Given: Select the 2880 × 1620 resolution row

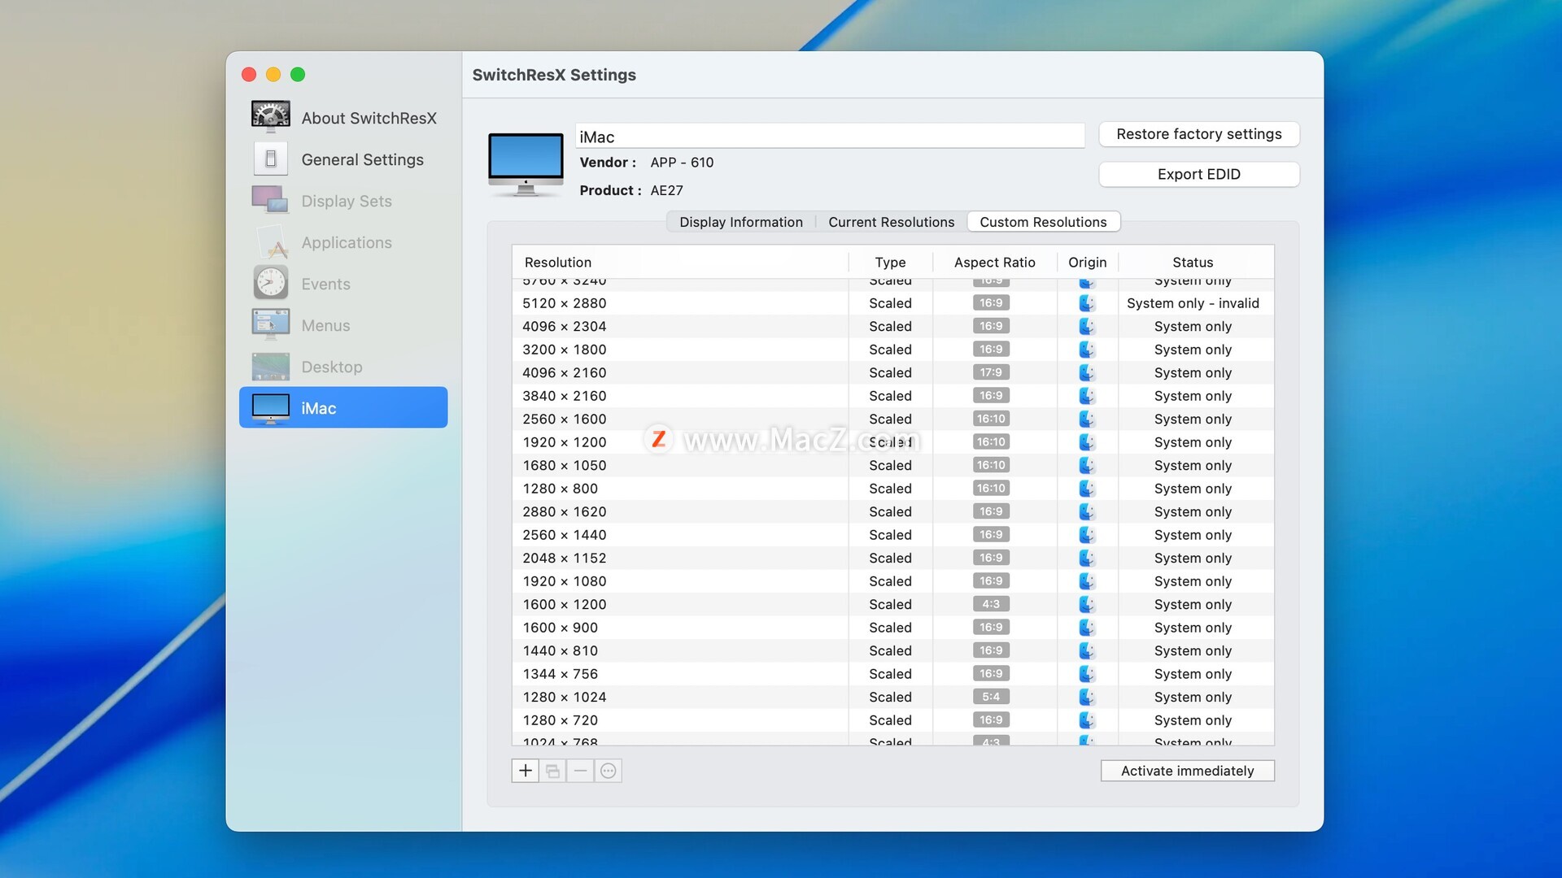Looking at the screenshot, I should tap(892, 511).
